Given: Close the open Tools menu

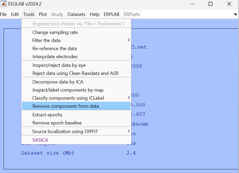Looking at the screenshot, I should 29,14.
